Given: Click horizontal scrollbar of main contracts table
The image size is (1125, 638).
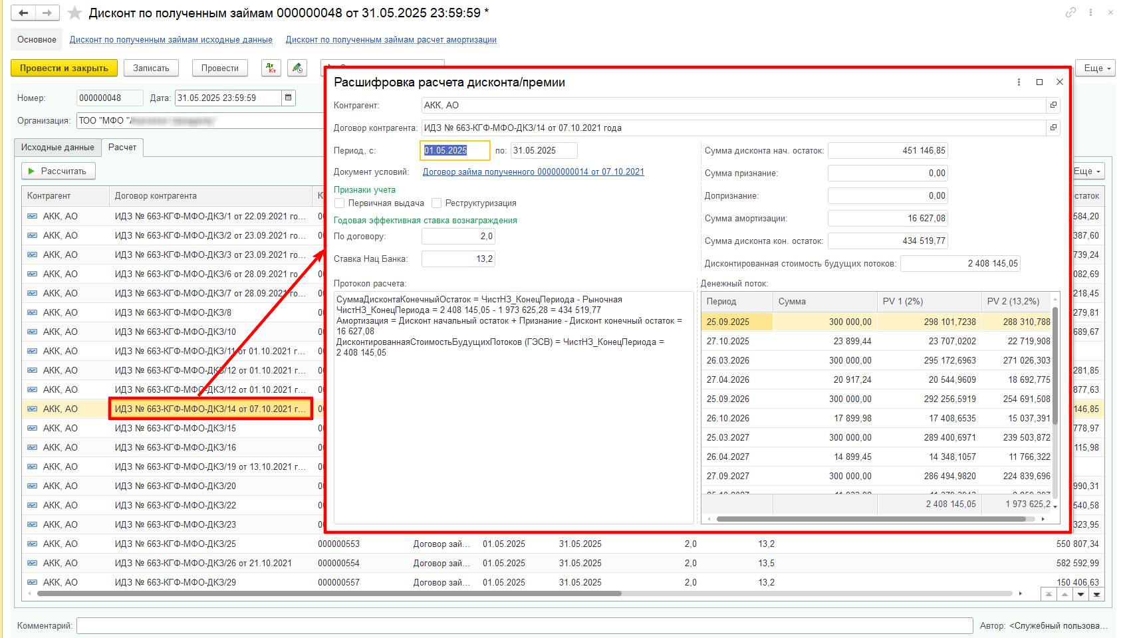Looking at the screenshot, I should tap(329, 593).
